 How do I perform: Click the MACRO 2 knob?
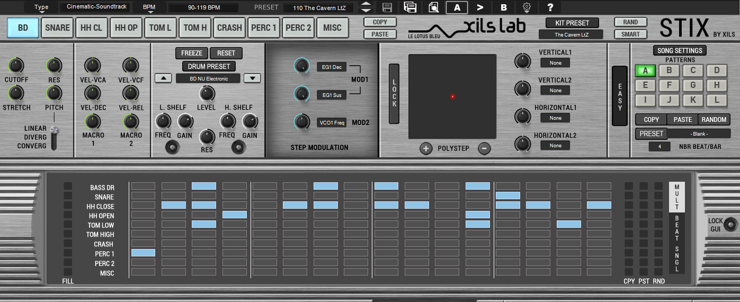point(130,121)
